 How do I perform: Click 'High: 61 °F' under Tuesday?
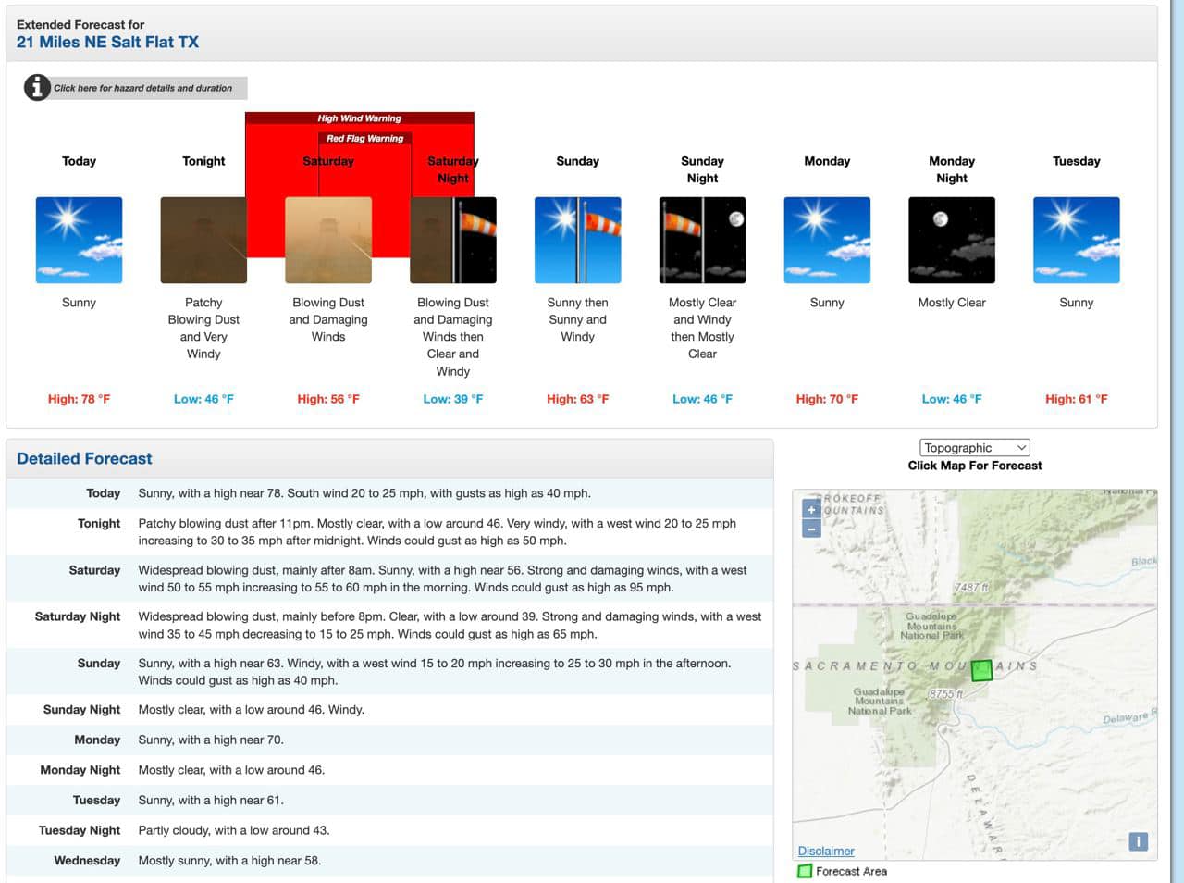point(1077,399)
